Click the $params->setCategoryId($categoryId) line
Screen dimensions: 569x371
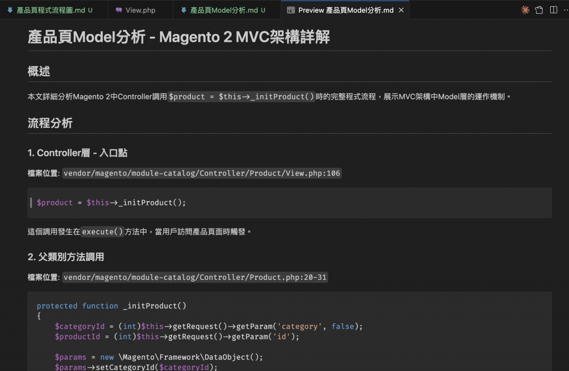[136, 367]
